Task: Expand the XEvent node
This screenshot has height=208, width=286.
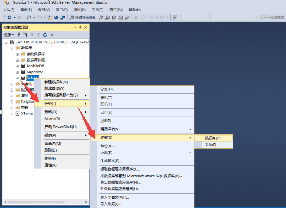Action: point(12,114)
